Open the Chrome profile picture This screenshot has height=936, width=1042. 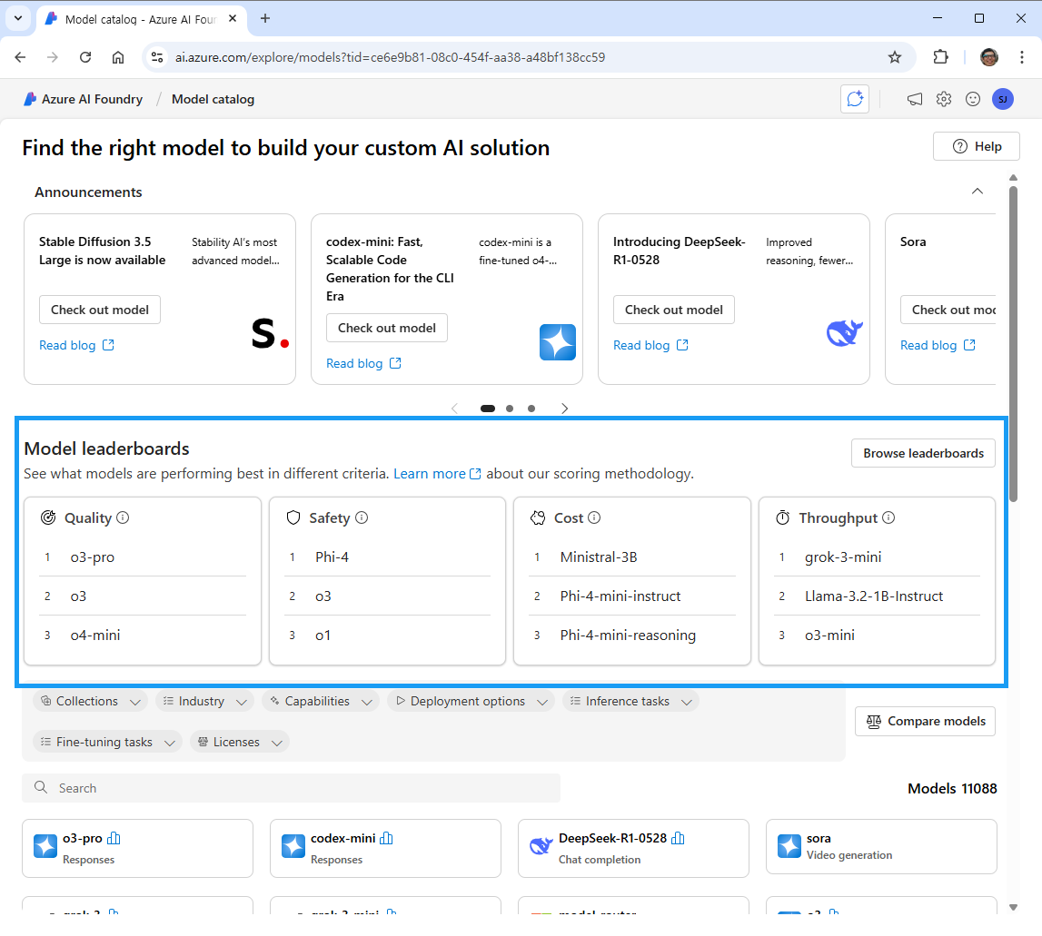point(988,57)
